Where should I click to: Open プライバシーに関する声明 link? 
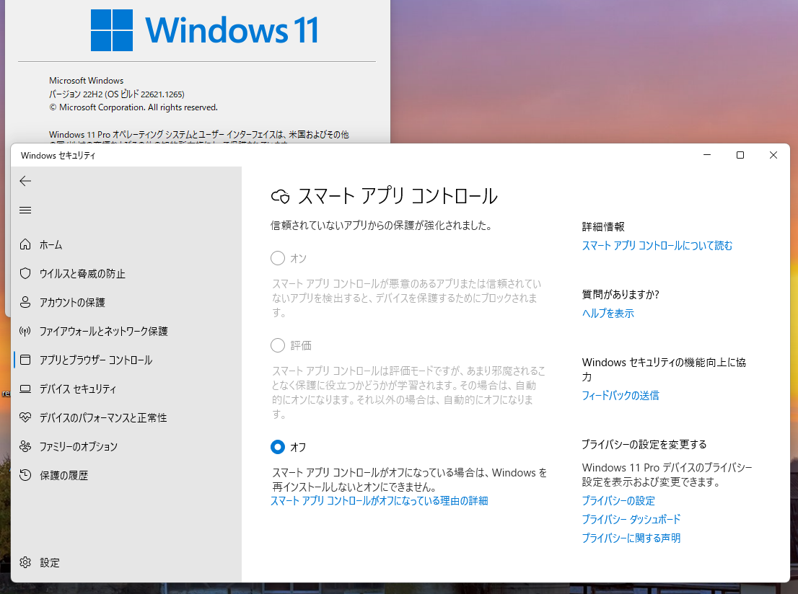631,538
